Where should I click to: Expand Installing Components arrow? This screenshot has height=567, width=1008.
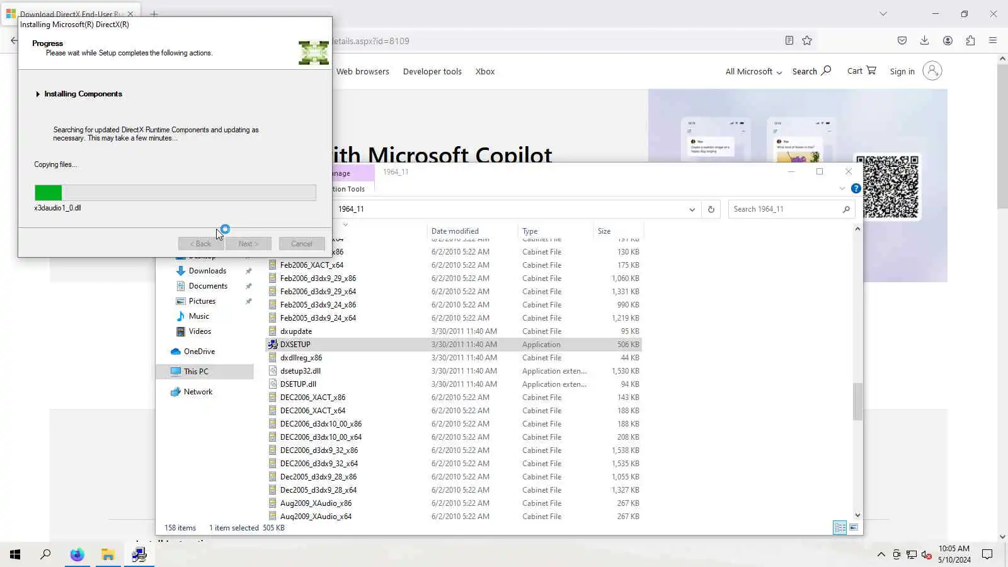38,94
